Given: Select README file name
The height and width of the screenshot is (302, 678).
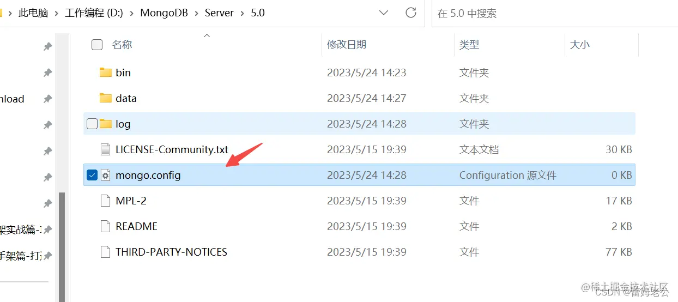Looking at the screenshot, I should click(x=136, y=226).
